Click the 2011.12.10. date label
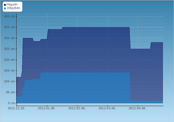Viewport: 174px width, 122px height. pyautogui.click(x=17, y=108)
